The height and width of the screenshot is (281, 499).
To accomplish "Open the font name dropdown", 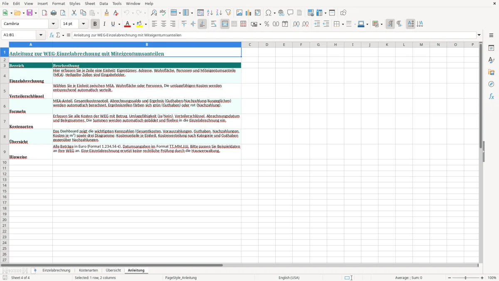I will (x=53, y=24).
